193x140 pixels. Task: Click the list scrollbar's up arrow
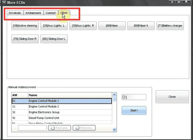(114, 95)
